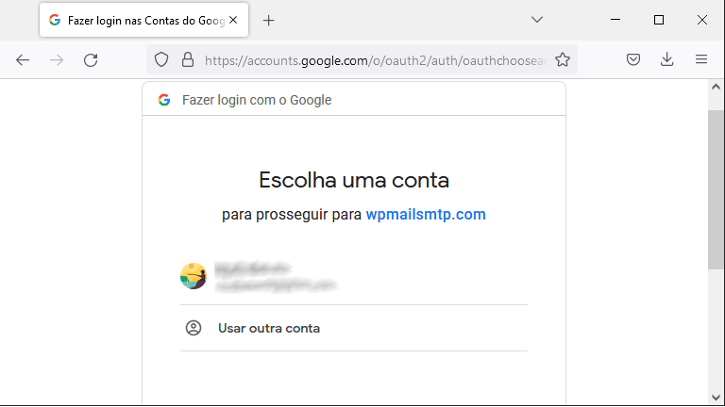This screenshot has height=407, width=725.
Task: Click the scrollbar down arrow
Action: (x=716, y=398)
